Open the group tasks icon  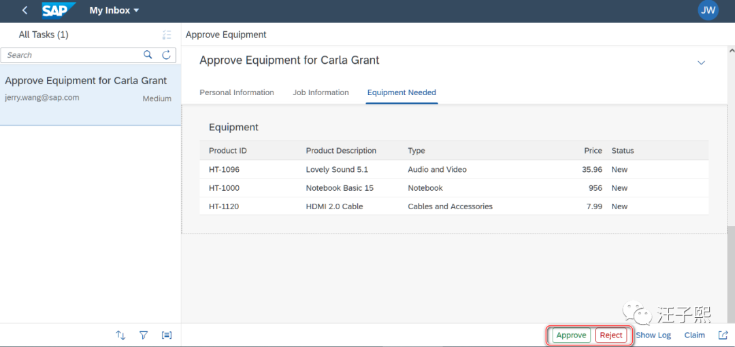pos(167,335)
